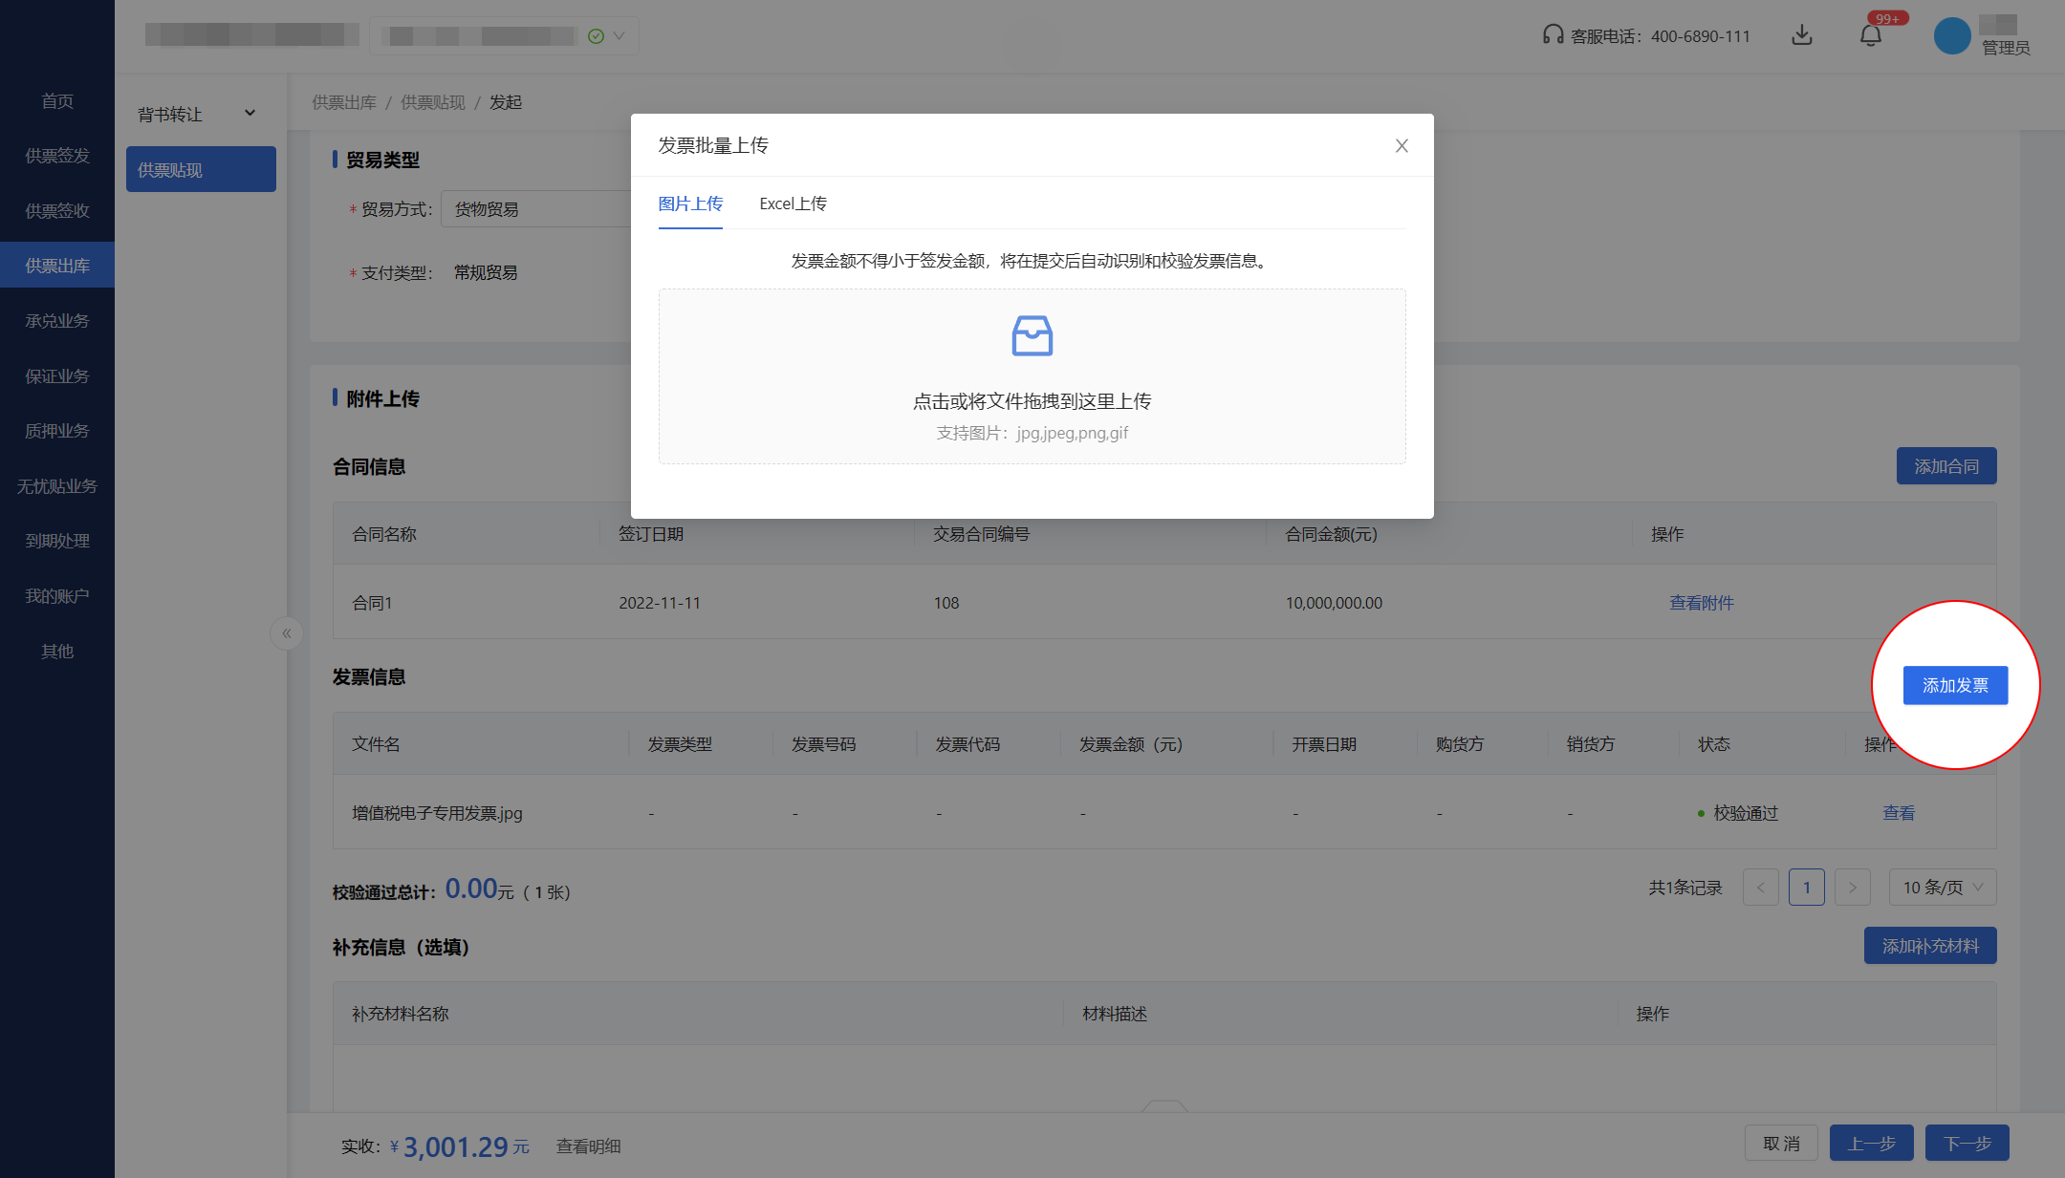
Task: Click the 合同1 contract name cell
Action: click(372, 603)
